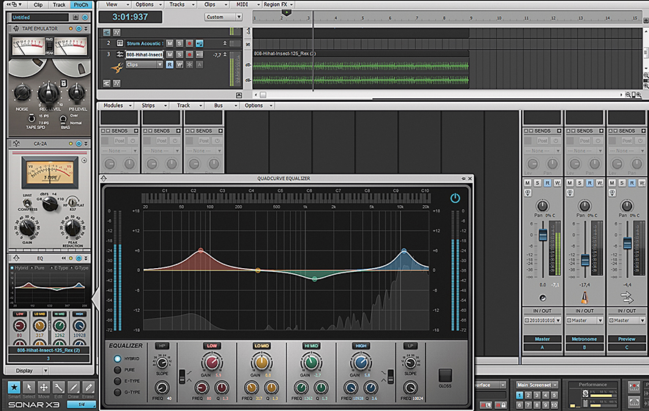The height and width of the screenshot is (411, 649).
Task: Activate the Move tool
Action: click(x=43, y=388)
